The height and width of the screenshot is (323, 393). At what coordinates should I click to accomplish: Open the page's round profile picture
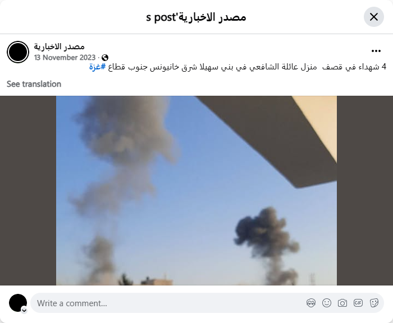[18, 52]
